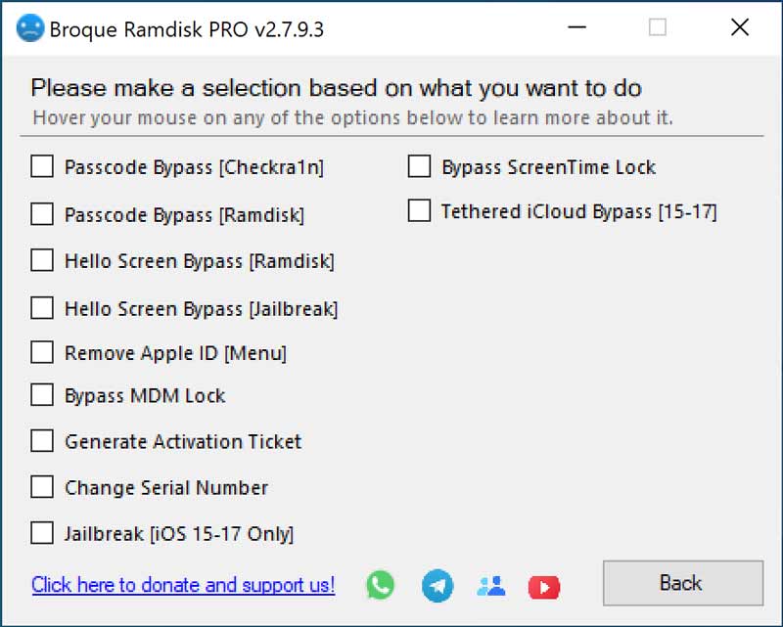Screen dimensions: 783x627
Task: Enable Passcode Bypass [Checkra1n]
Action: pyautogui.click(x=41, y=166)
